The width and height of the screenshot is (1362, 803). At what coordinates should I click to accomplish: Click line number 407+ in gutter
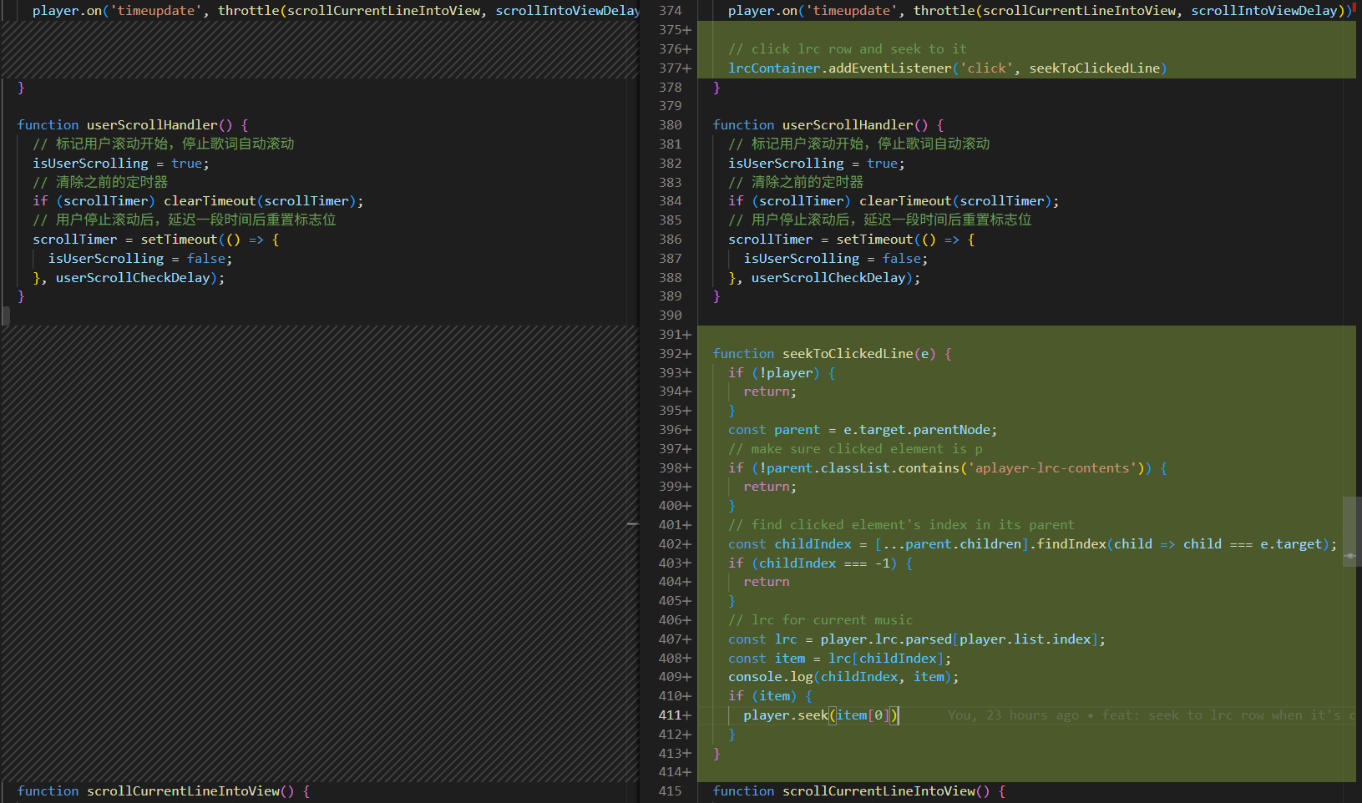pos(675,639)
